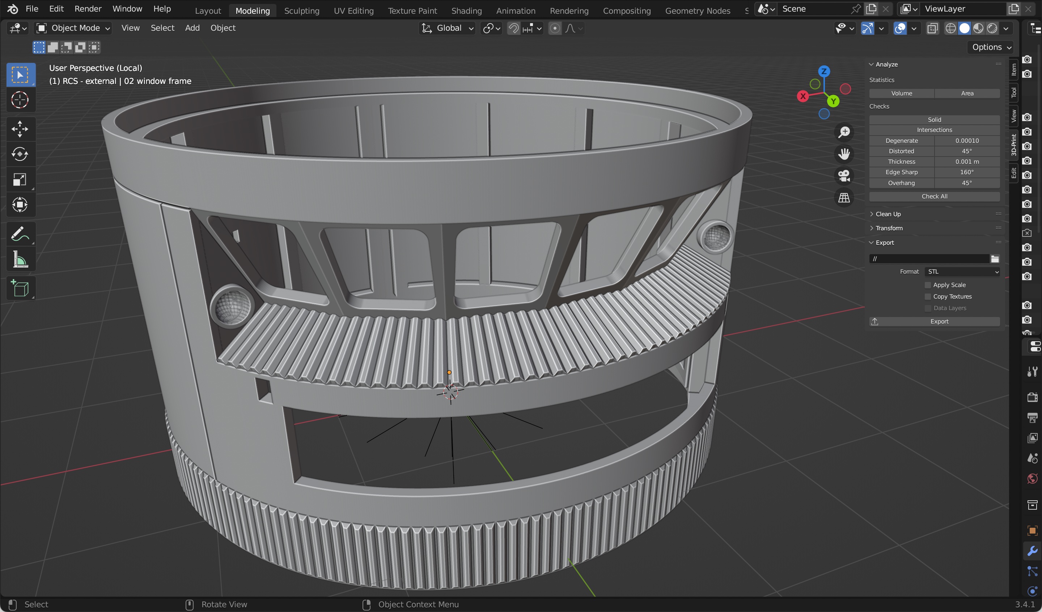Image resolution: width=1042 pixels, height=612 pixels.
Task: Run the Intersections check
Action: click(935, 130)
